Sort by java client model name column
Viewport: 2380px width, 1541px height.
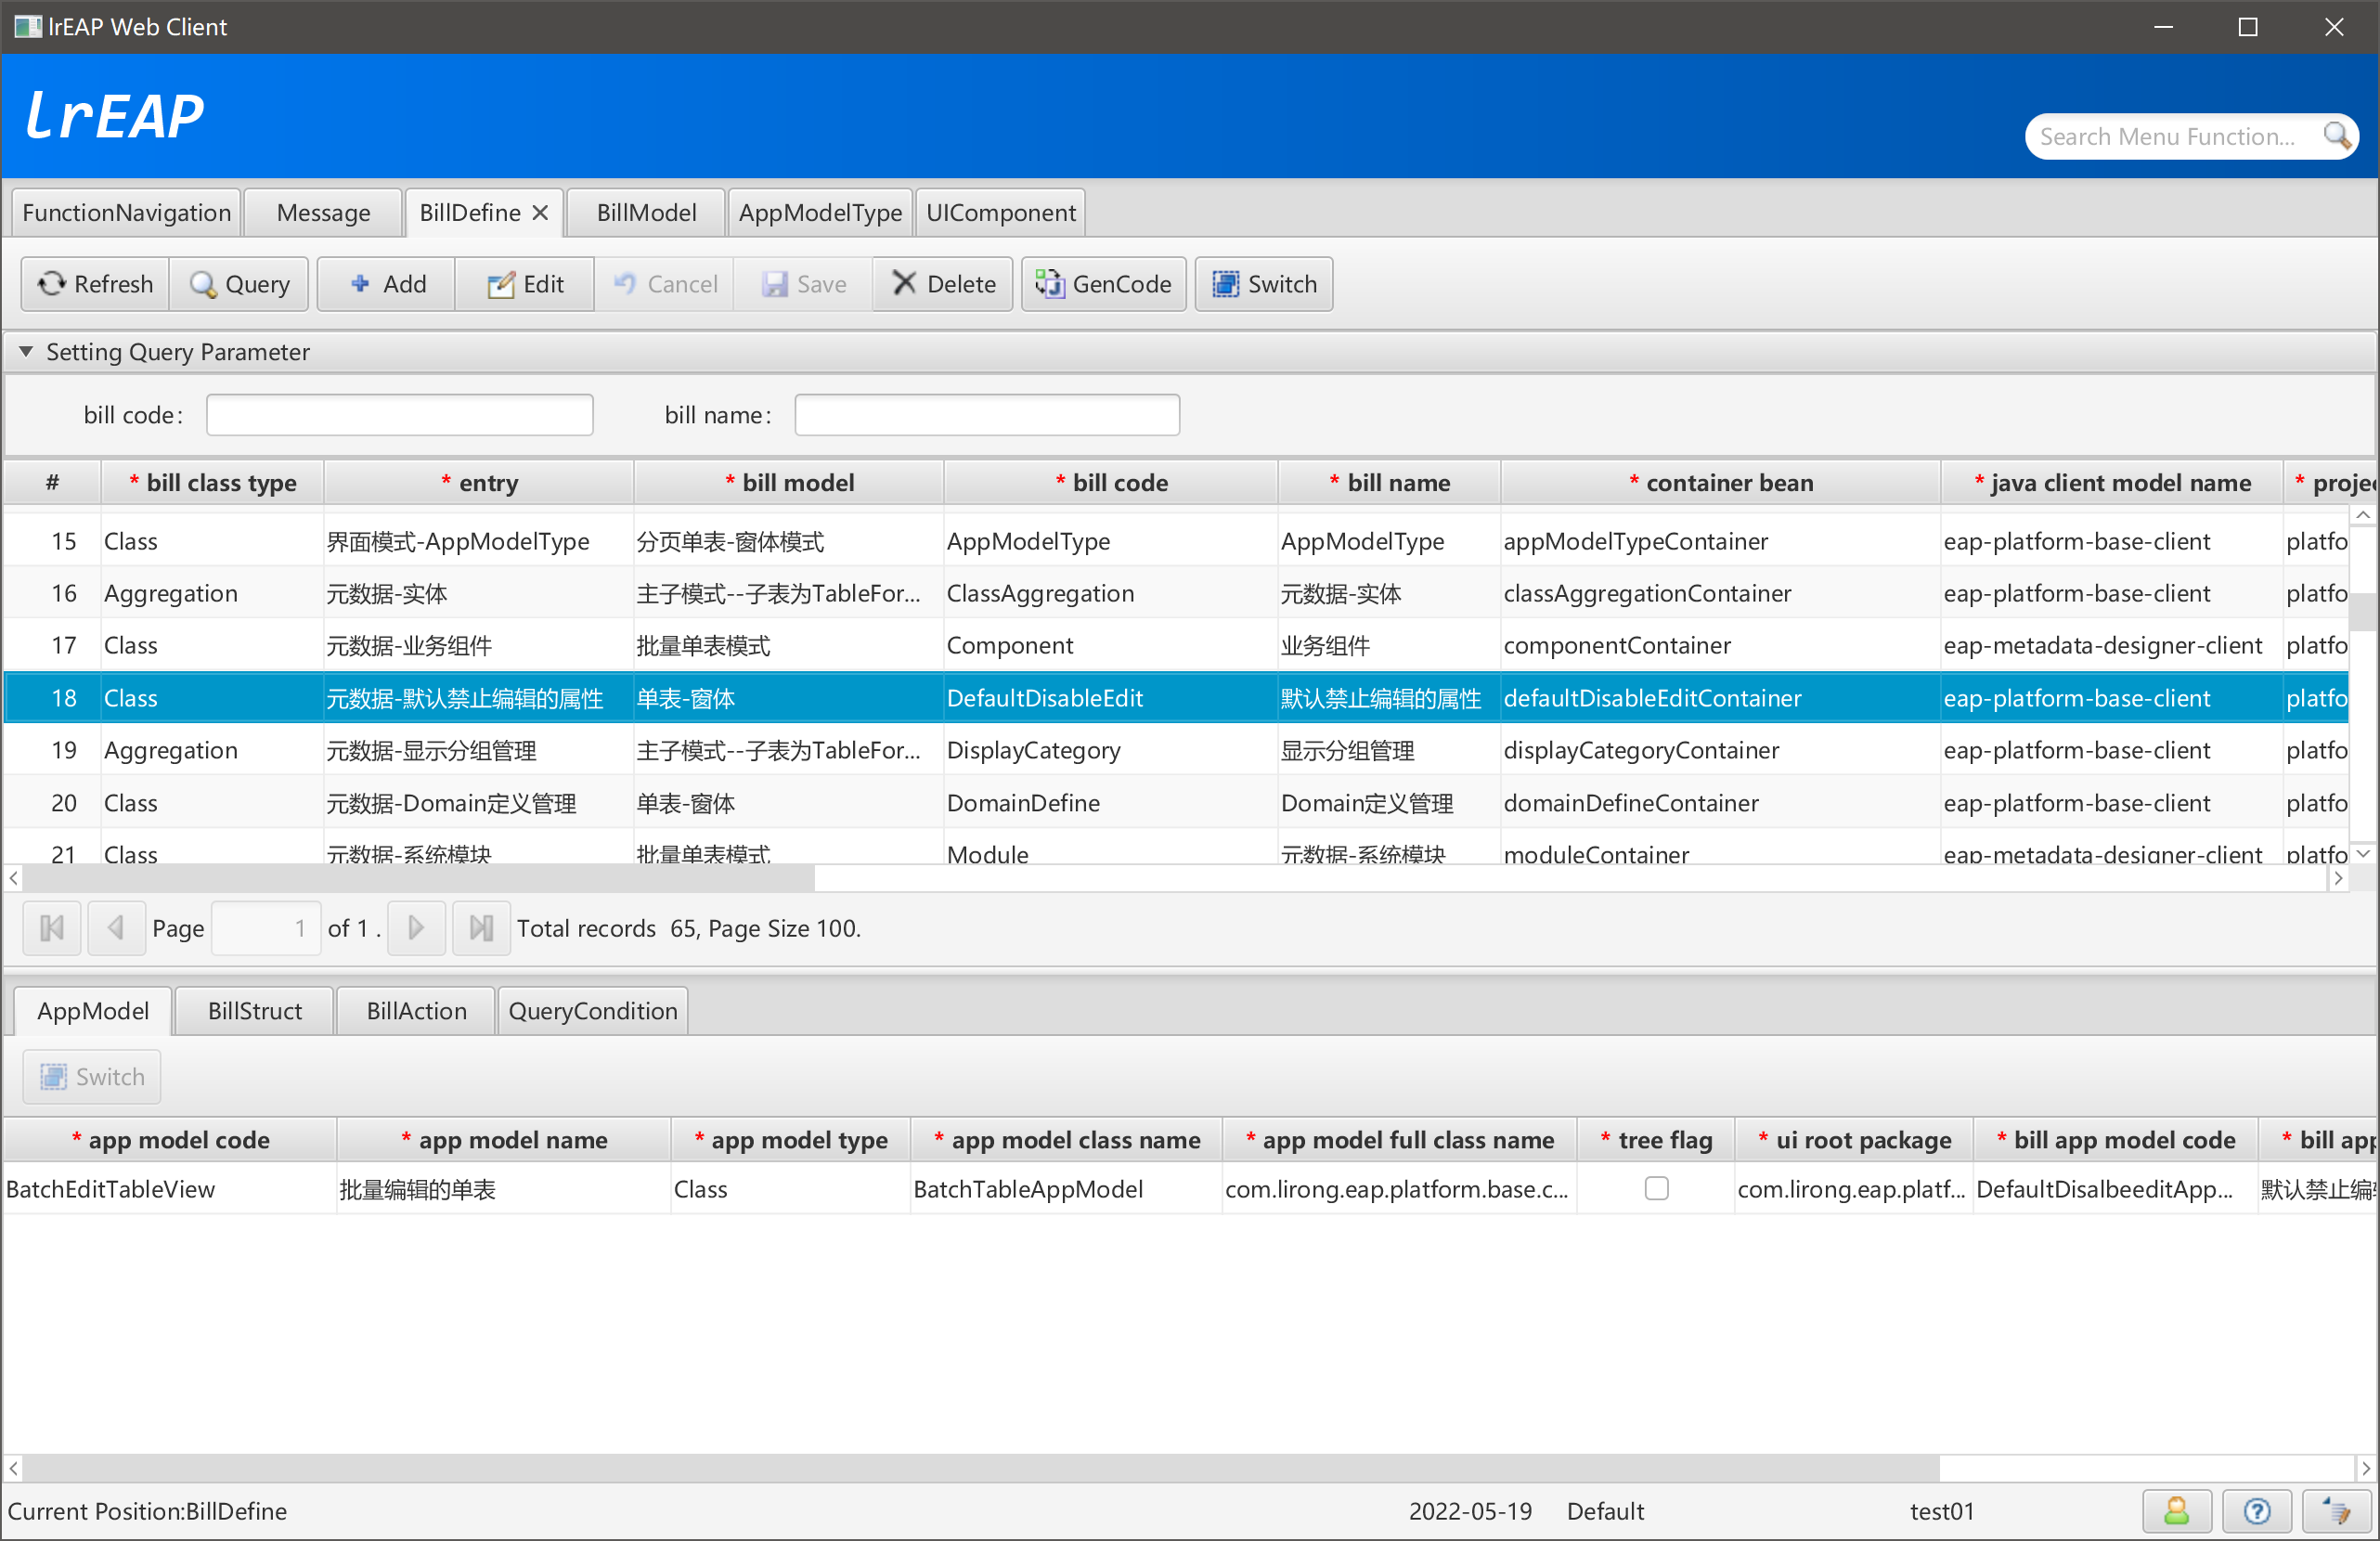pyautogui.click(x=2112, y=483)
